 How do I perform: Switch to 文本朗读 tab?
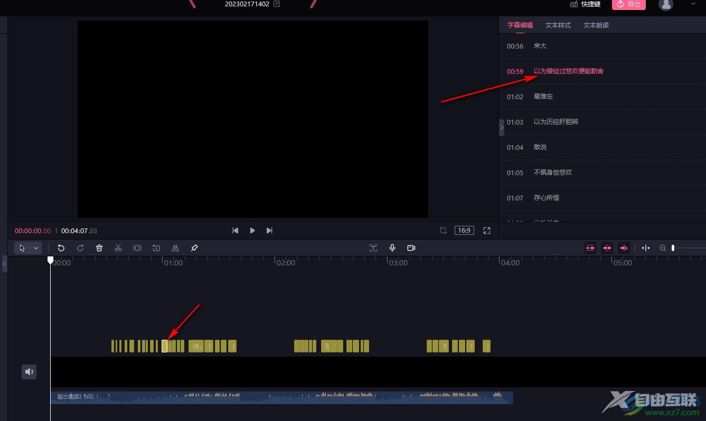596,25
